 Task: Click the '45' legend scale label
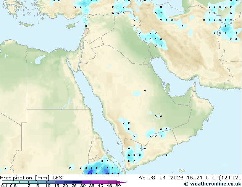coord(109,185)
